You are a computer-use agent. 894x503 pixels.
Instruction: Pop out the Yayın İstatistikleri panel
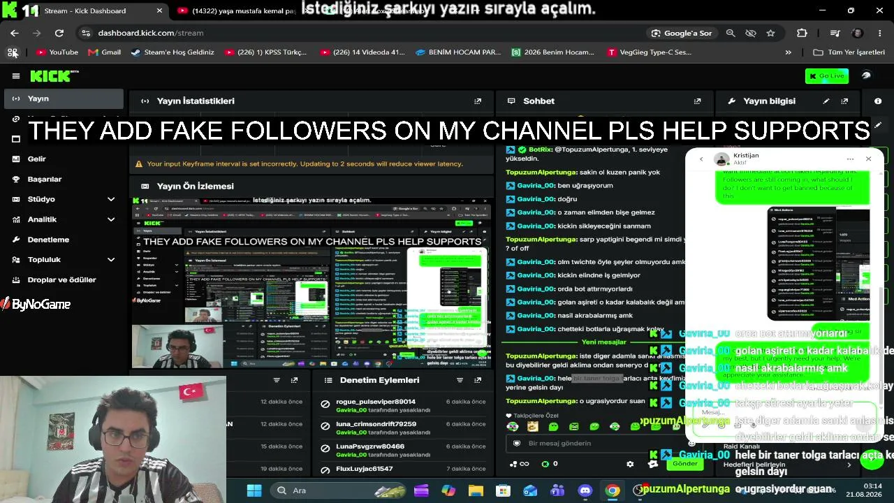coord(478,101)
